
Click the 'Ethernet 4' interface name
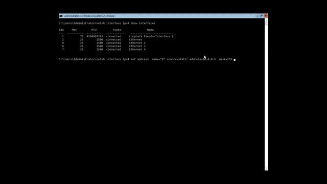coord(137,50)
